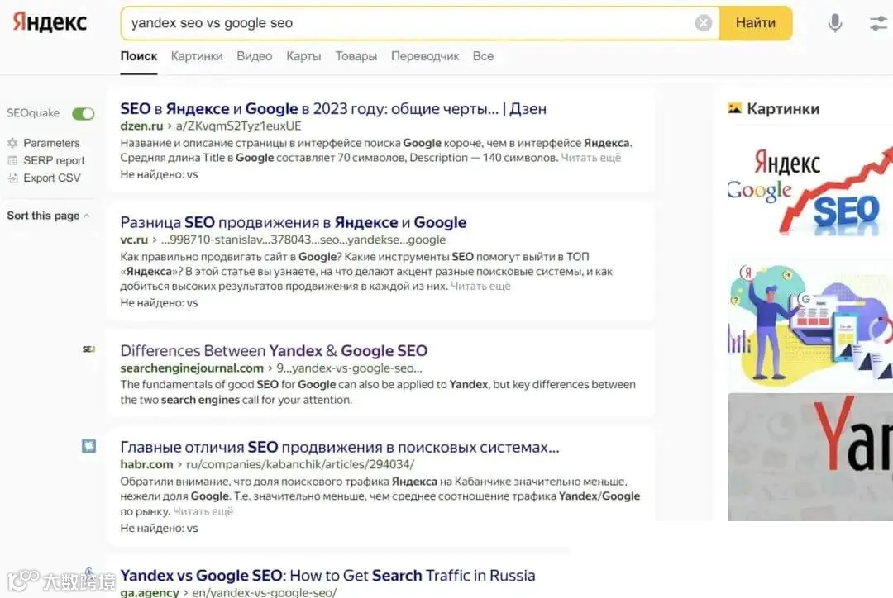The image size is (893, 598).
Task: Expand the Sort this page menu
Action: pos(49,216)
